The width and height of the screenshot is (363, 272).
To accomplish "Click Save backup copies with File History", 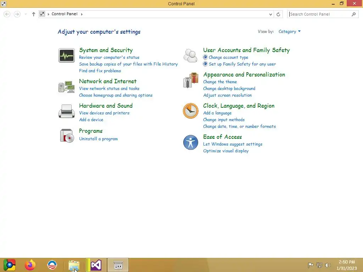I will (128, 64).
